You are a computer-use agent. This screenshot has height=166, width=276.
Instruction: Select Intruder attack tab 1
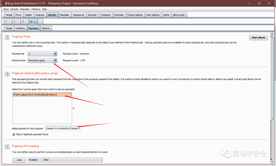pyautogui.click(x=6, y=22)
